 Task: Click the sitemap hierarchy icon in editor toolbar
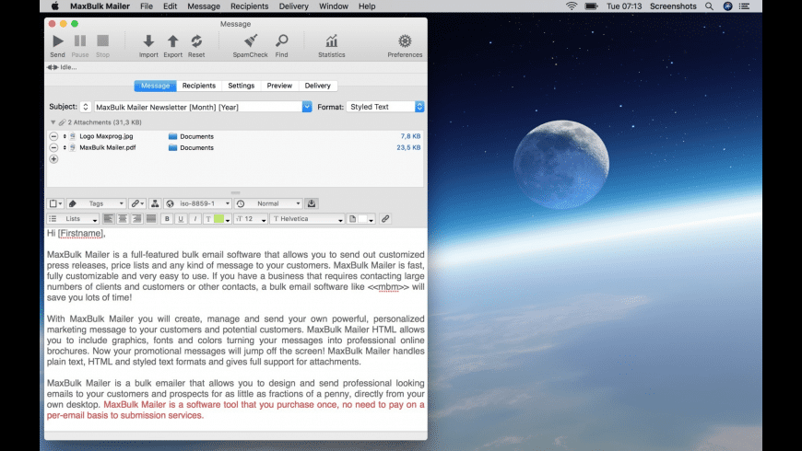[x=155, y=203]
